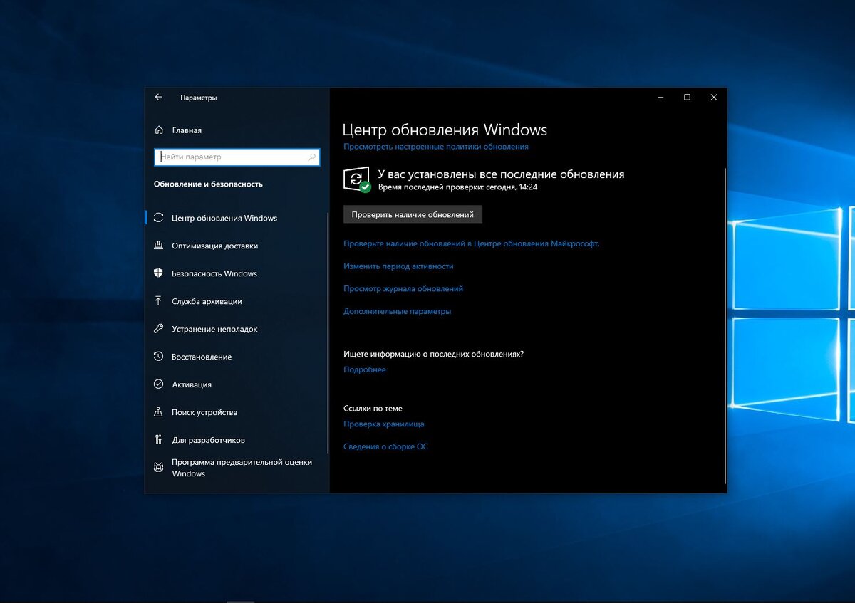Open Сведения о сборке ОС link
Image resolution: width=855 pixels, height=603 pixels.
(385, 447)
